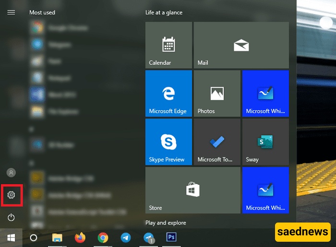
Task: Expand the Start menu hamburger navigation
Action: (11, 12)
